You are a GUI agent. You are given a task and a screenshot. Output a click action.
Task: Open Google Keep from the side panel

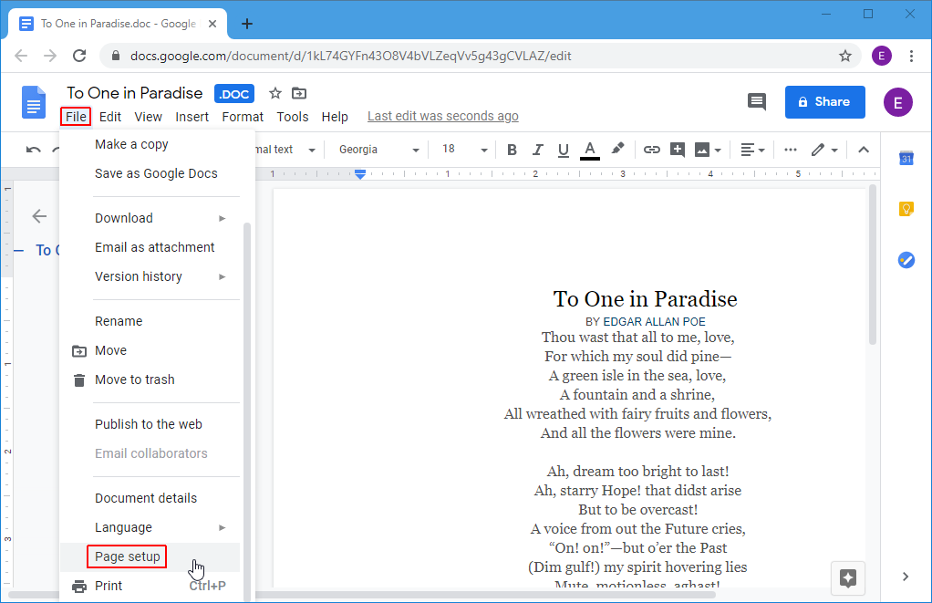906,209
